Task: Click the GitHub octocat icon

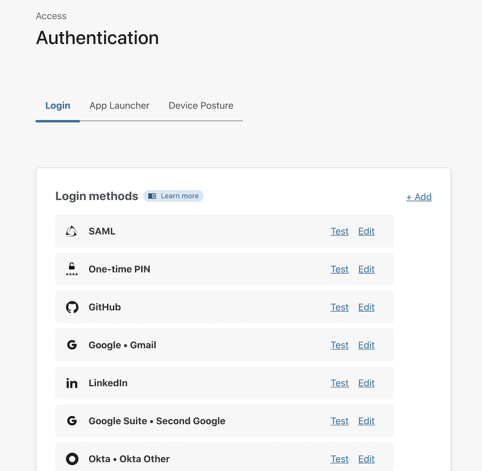Action: [72, 307]
